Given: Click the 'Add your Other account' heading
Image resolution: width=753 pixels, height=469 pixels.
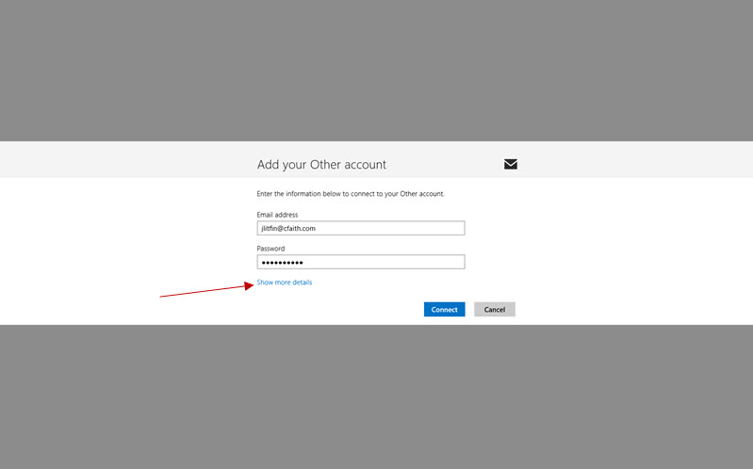Looking at the screenshot, I should 321,165.
